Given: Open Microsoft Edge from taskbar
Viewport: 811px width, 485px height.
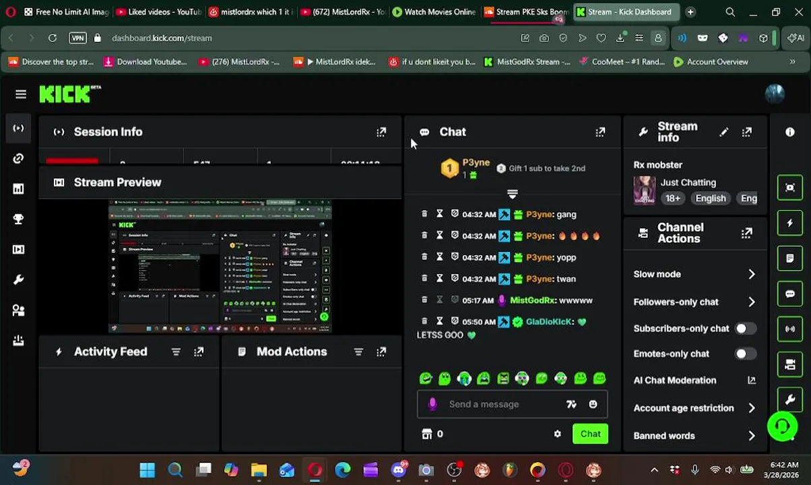Looking at the screenshot, I should click(x=343, y=470).
